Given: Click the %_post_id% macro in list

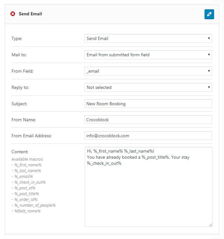Looking at the screenshot, I should tap(25, 188).
